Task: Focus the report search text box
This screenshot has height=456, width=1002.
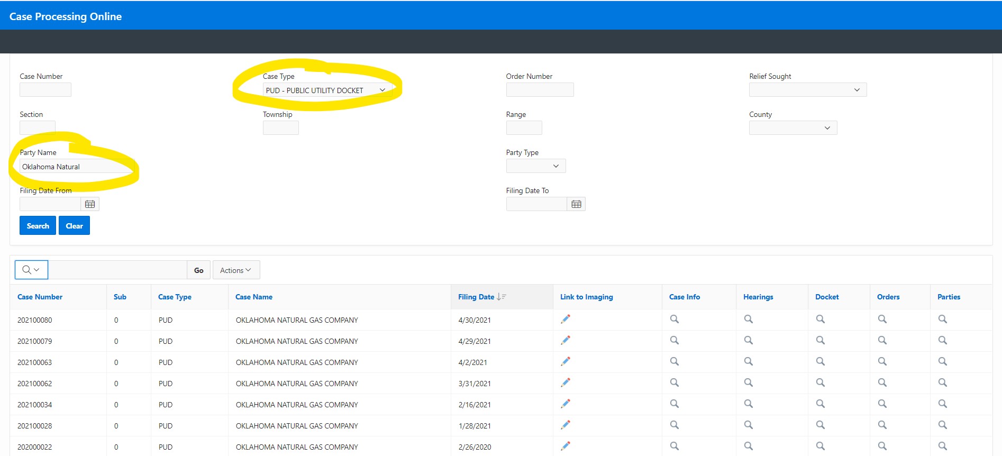Action: point(117,270)
